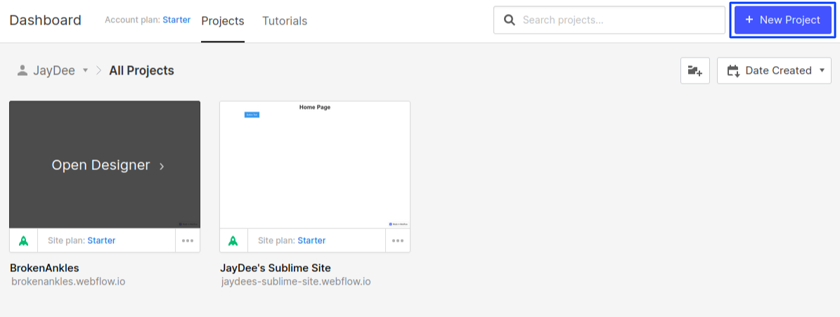Open the Date Created sort dropdown
The height and width of the screenshot is (317, 840).
[774, 71]
